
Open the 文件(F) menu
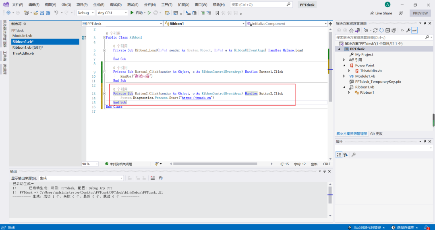[17, 5]
